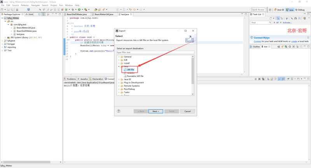The image size is (311, 168).
Task: Click the Console remove launch X icon
Action: click(x=259, y=79)
